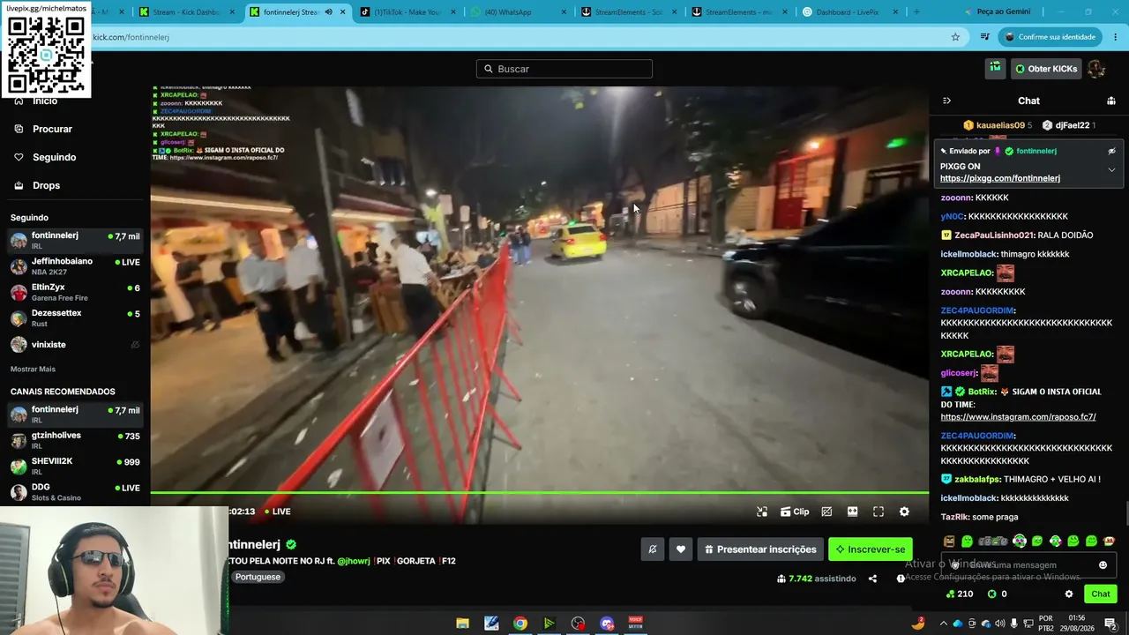Open the pixgg.com/fontinnelerj link
1129x635 pixels.
(1000, 178)
